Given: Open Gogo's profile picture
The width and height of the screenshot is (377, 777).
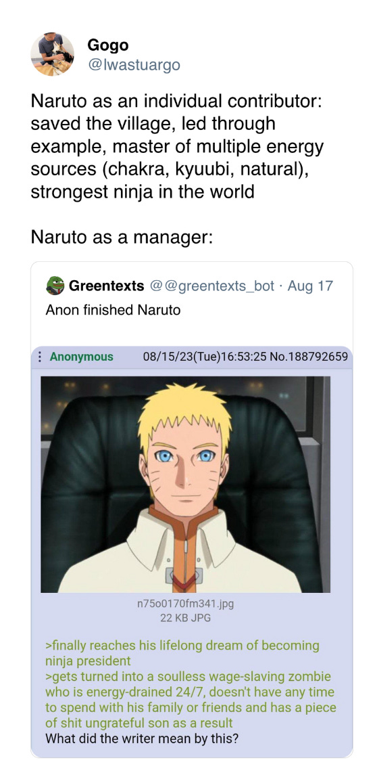Looking at the screenshot, I should coord(53,55).
